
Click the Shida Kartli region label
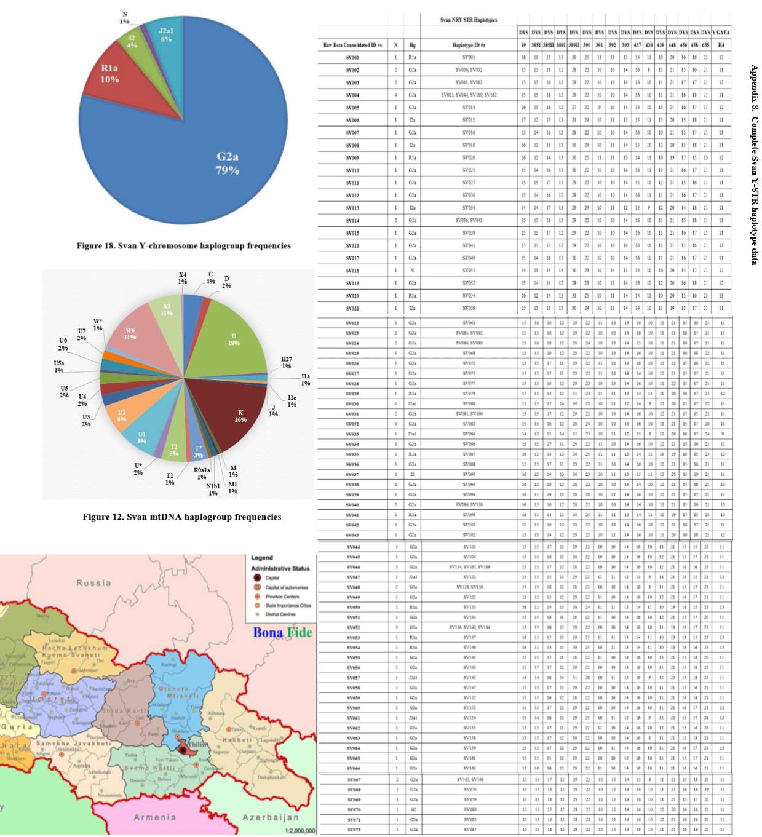pyautogui.click(x=124, y=710)
